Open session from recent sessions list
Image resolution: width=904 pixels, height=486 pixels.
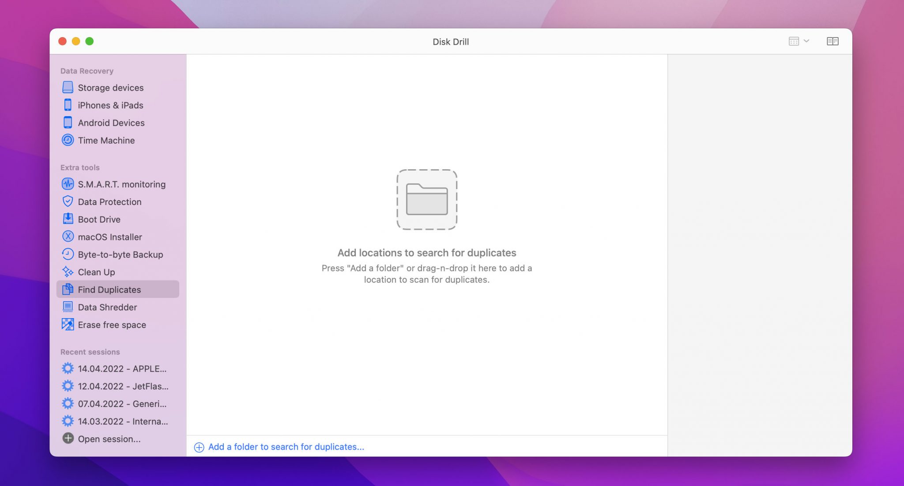point(109,439)
